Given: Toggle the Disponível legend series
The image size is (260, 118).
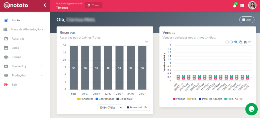Looking at the screenshot, I should [x=124, y=99].
